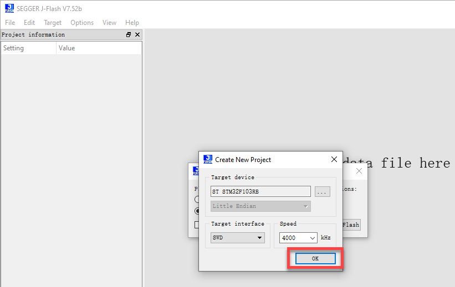The image size is (455, 287).
Task: Select the checked radio button in background dialog
Action: pyautogui.click(x=197, y=211)
